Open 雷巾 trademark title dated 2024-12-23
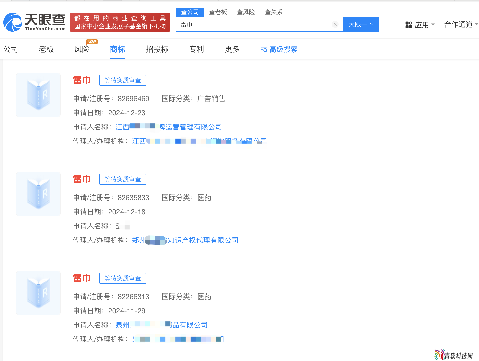This screenshot has width=479, height=361. pyautogui.click(x=82, y=80)
